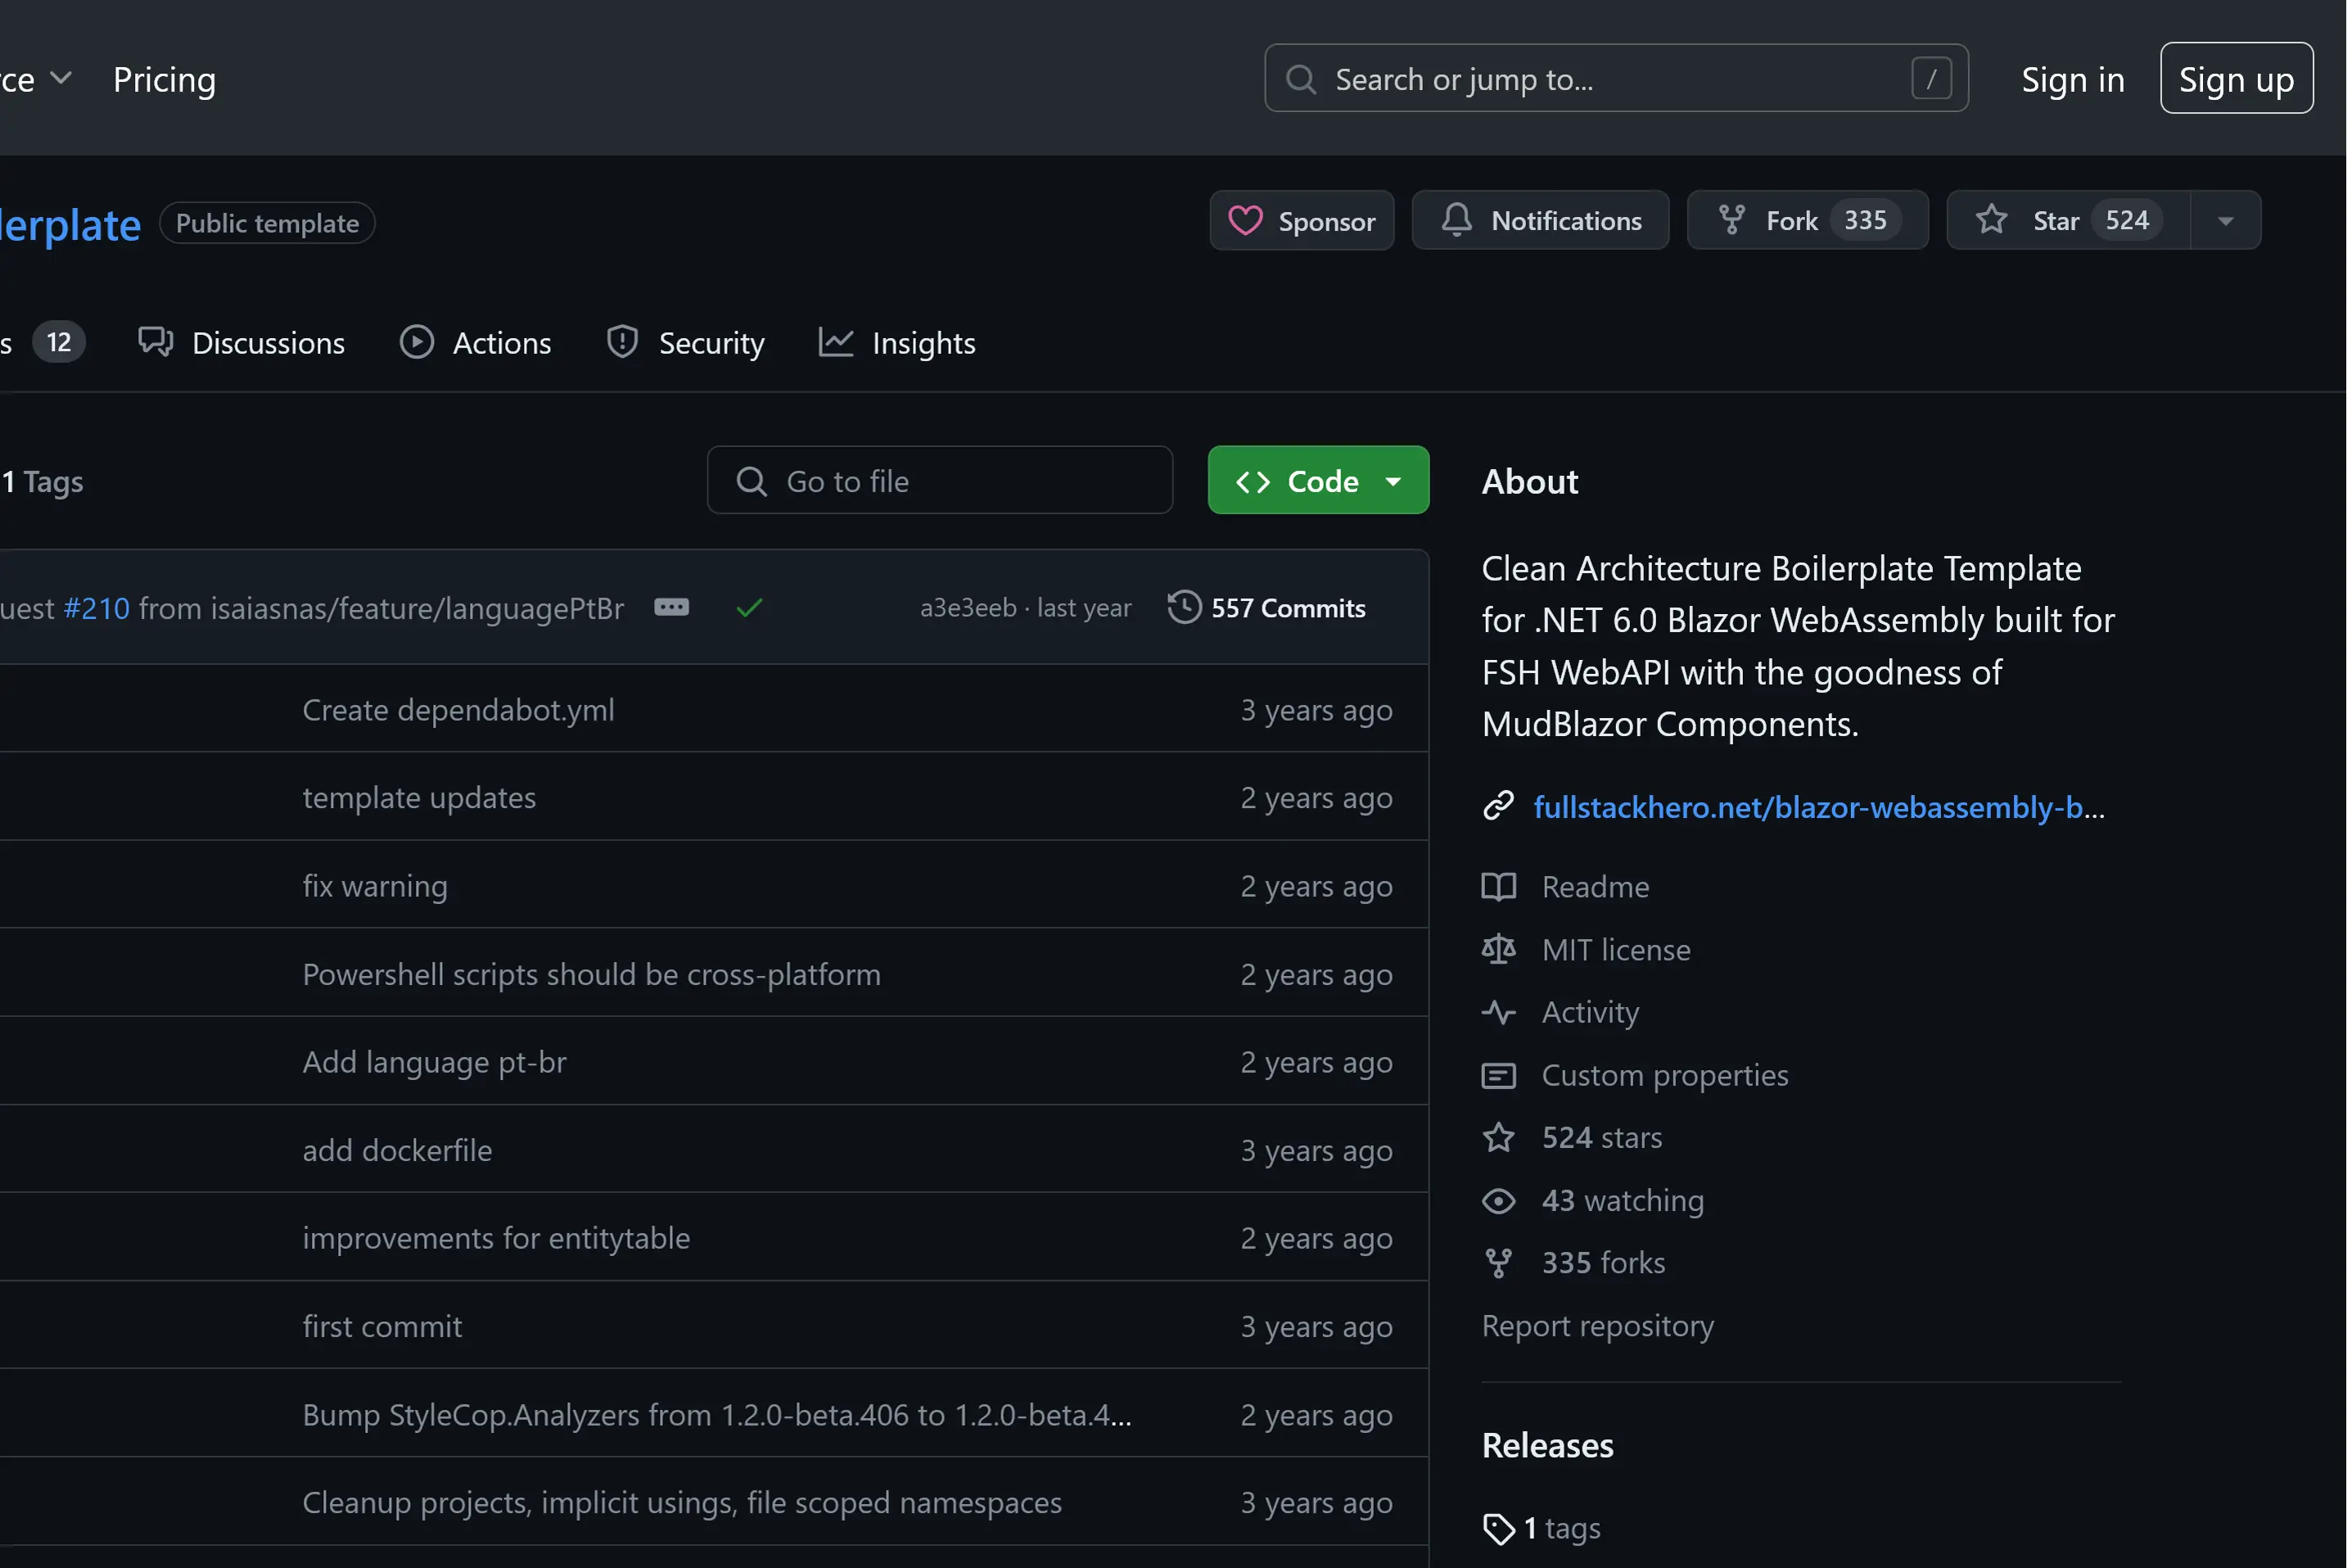Open the green Code dropdown
This screenshot has width=2352, height=1568.
[x=1317, y=481]
